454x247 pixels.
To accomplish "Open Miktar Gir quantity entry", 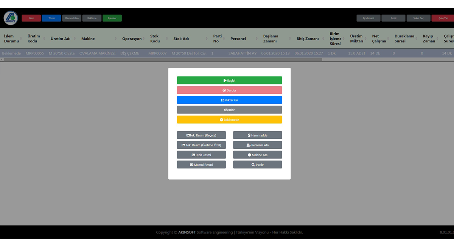I will [229, 100].
